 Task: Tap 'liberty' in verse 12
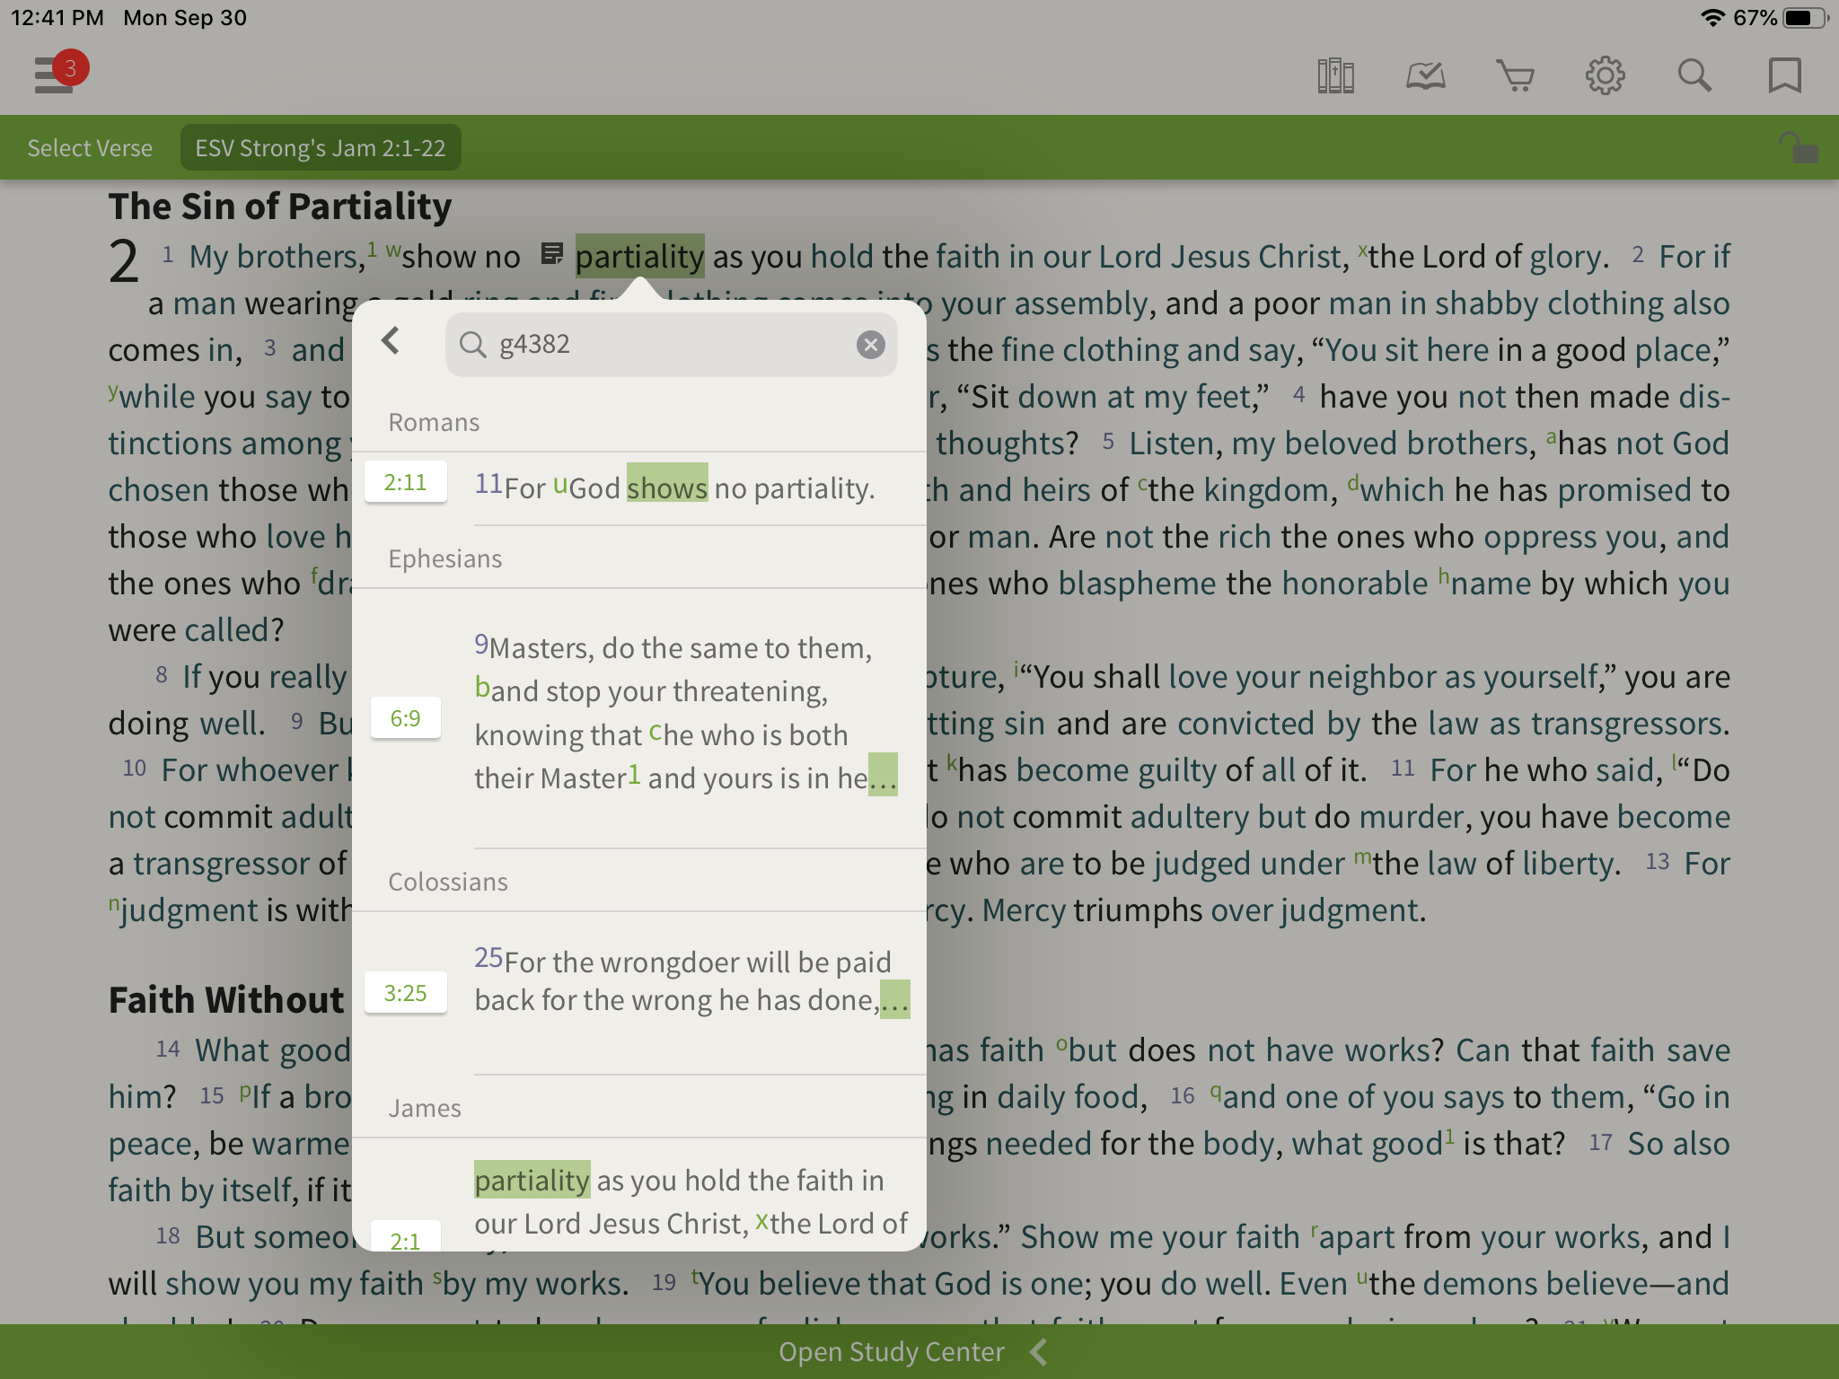pyautogui.click(x=1567, y=864)
